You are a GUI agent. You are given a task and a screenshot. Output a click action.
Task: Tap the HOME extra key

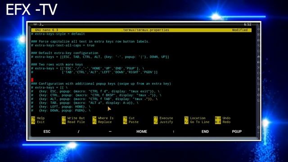(x=142, y=131)
